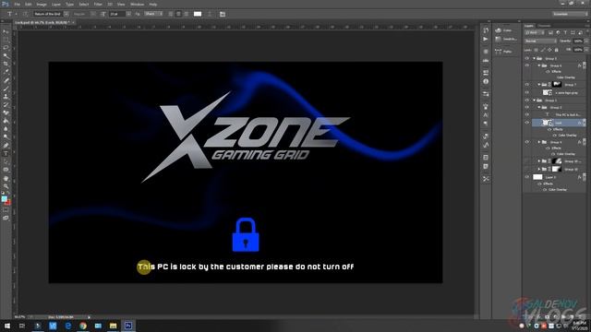
Task: Select the Lasso tool
Action: 6,48
